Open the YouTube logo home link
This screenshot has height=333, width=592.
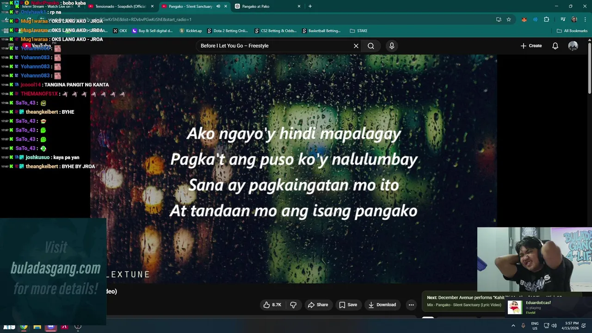pos(37,46)
